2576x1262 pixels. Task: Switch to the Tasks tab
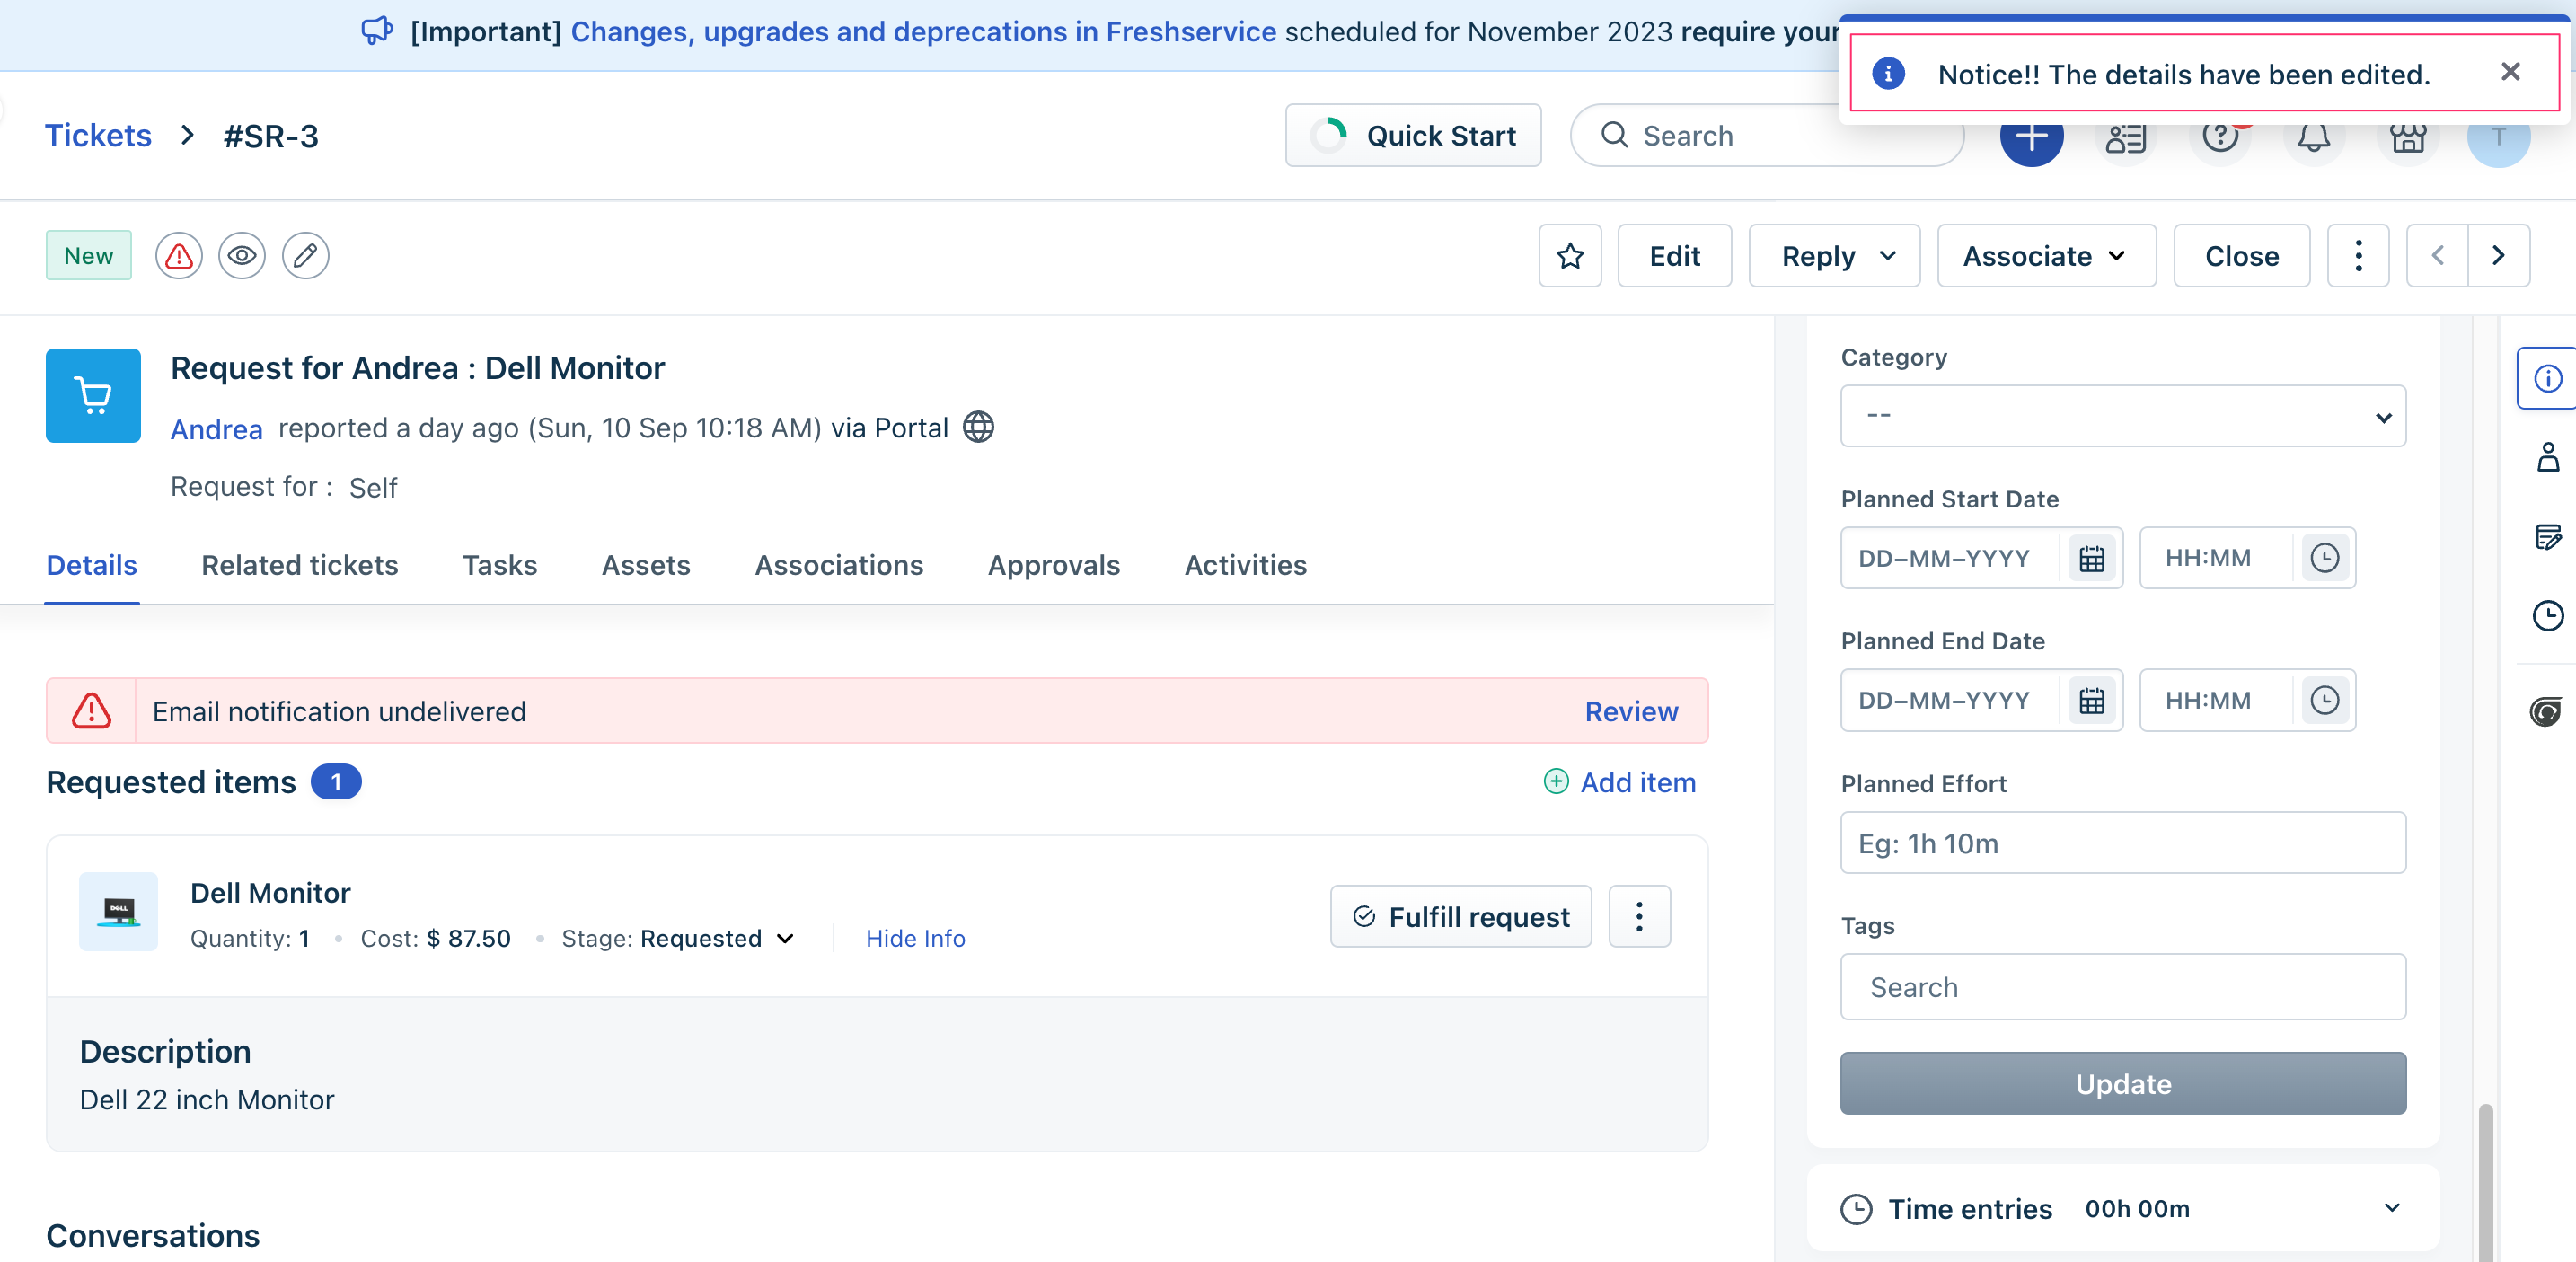point(498,565)
